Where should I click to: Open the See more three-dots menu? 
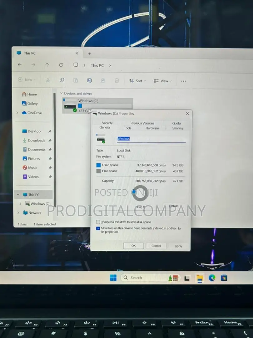tap(183, 81)
